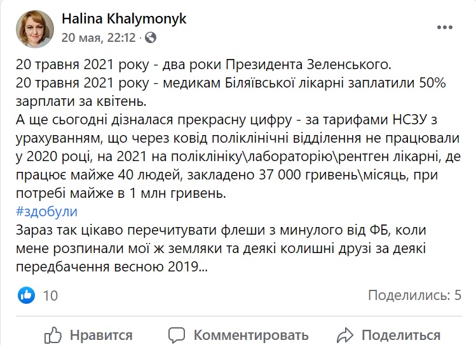Select the Поделиться button text
The height and width of the screenshot is (345, 476).
tap(401, 335)
